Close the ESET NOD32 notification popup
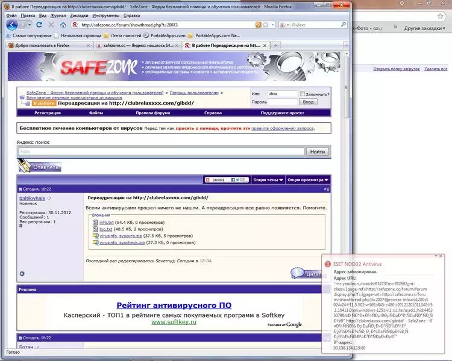This screenshot has width=452, height=361. pos(441,256)
